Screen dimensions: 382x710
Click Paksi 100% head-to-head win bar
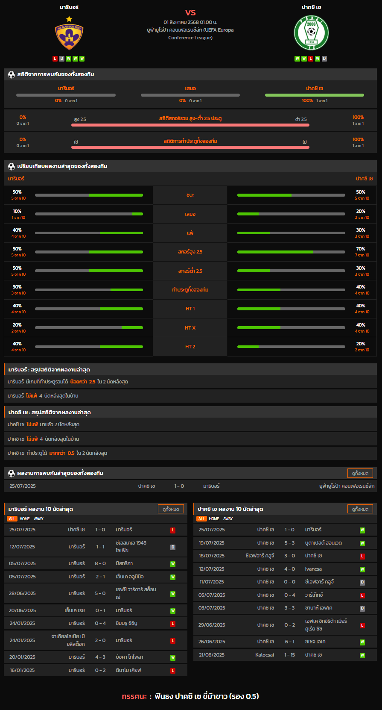315,95
